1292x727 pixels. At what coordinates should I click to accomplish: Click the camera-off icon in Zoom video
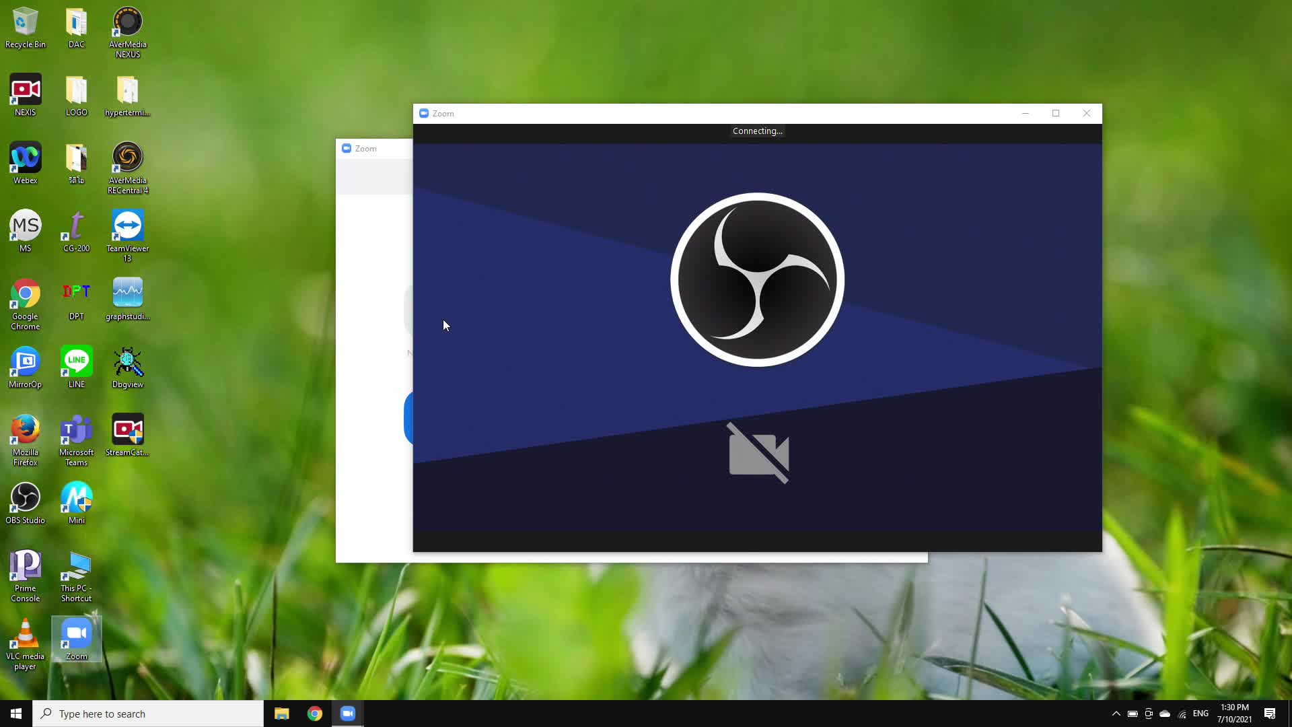coord(758,453)
